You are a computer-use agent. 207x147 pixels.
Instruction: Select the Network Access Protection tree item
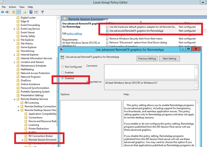click(x=35, y=73)
